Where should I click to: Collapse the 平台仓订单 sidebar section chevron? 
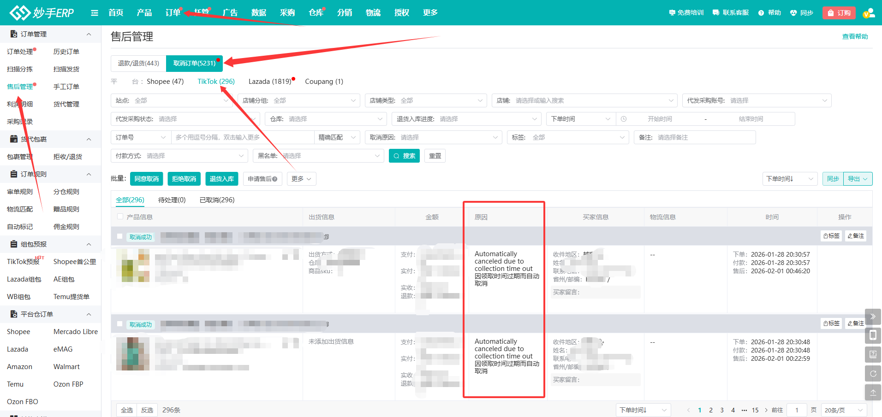coord(89,314)
